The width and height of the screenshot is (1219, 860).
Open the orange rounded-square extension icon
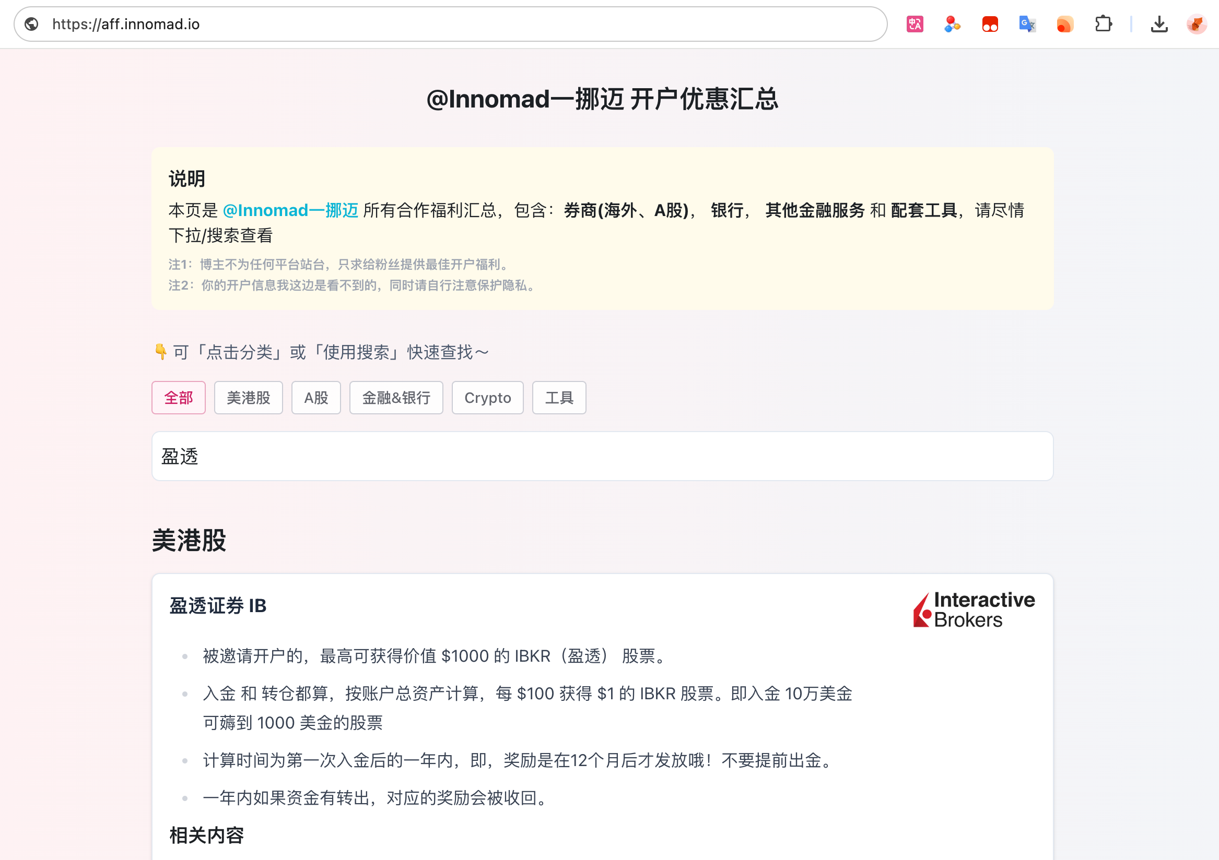tap(1065, 24)
